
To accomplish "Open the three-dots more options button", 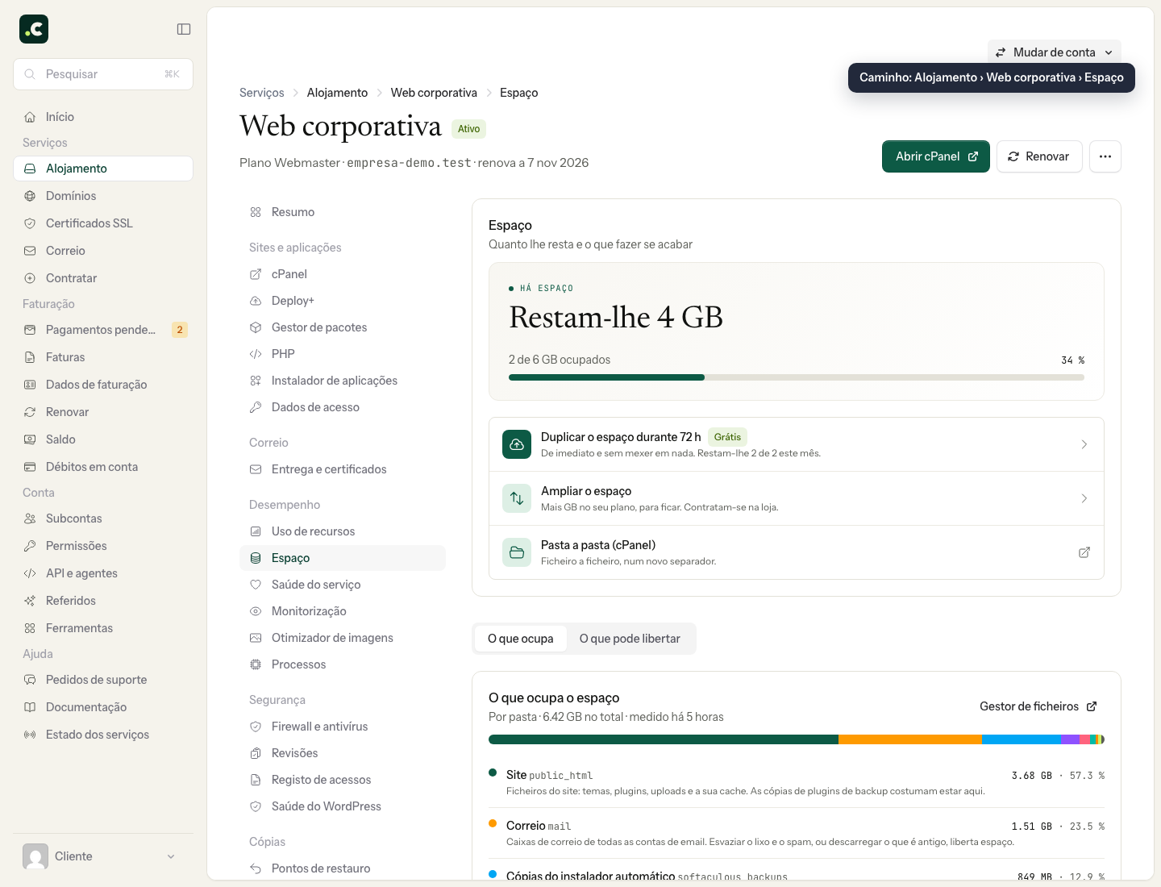I will pos(1105,156).
